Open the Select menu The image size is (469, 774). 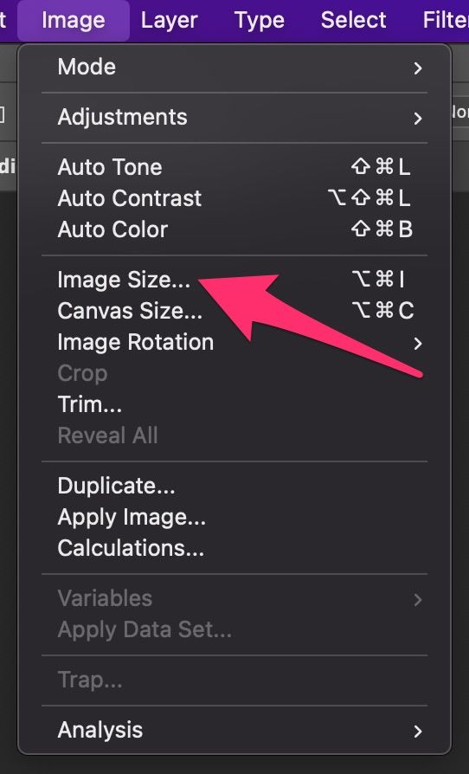coord(354,21)
